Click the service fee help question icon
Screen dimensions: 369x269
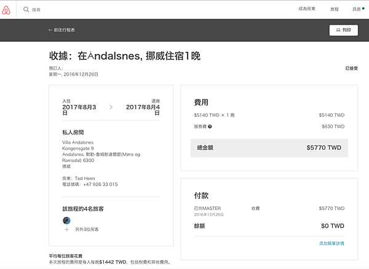coord(210,127)
